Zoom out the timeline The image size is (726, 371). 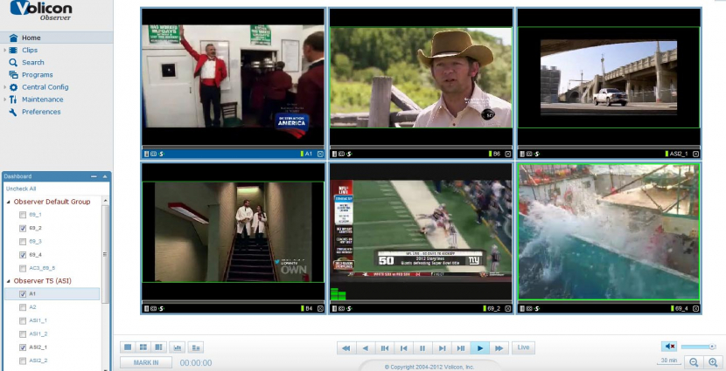pyautogui.click(x=694, y=362)
